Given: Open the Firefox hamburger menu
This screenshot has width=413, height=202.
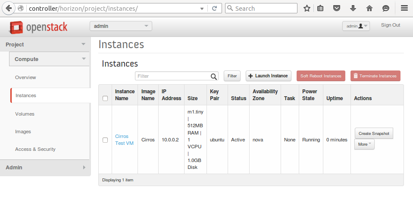Looking at the screenshot, I should (404, 8).
